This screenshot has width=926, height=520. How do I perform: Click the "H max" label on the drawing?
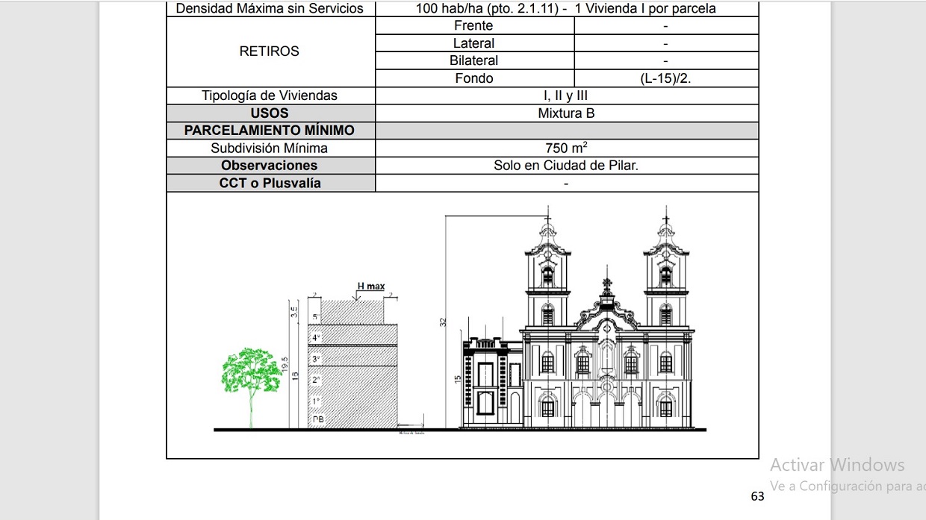click(x=372, y=285)
